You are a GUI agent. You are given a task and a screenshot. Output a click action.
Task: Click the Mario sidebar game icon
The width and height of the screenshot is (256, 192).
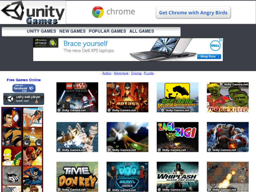33,156
